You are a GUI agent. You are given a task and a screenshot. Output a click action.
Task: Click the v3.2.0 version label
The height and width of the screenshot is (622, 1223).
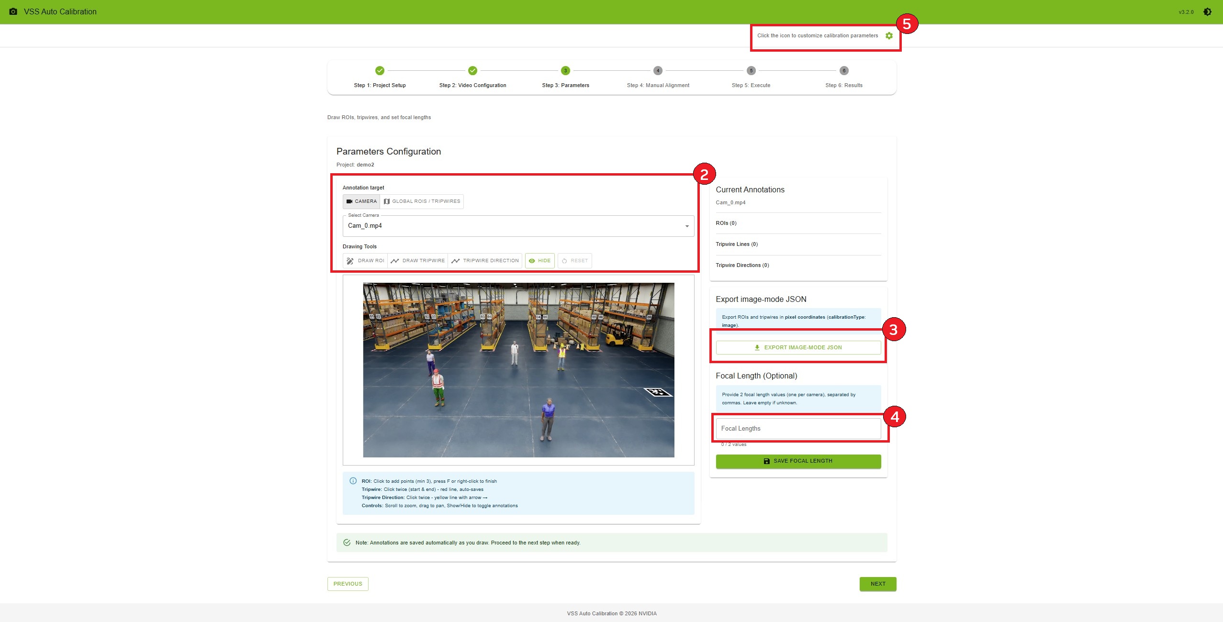1186,12
